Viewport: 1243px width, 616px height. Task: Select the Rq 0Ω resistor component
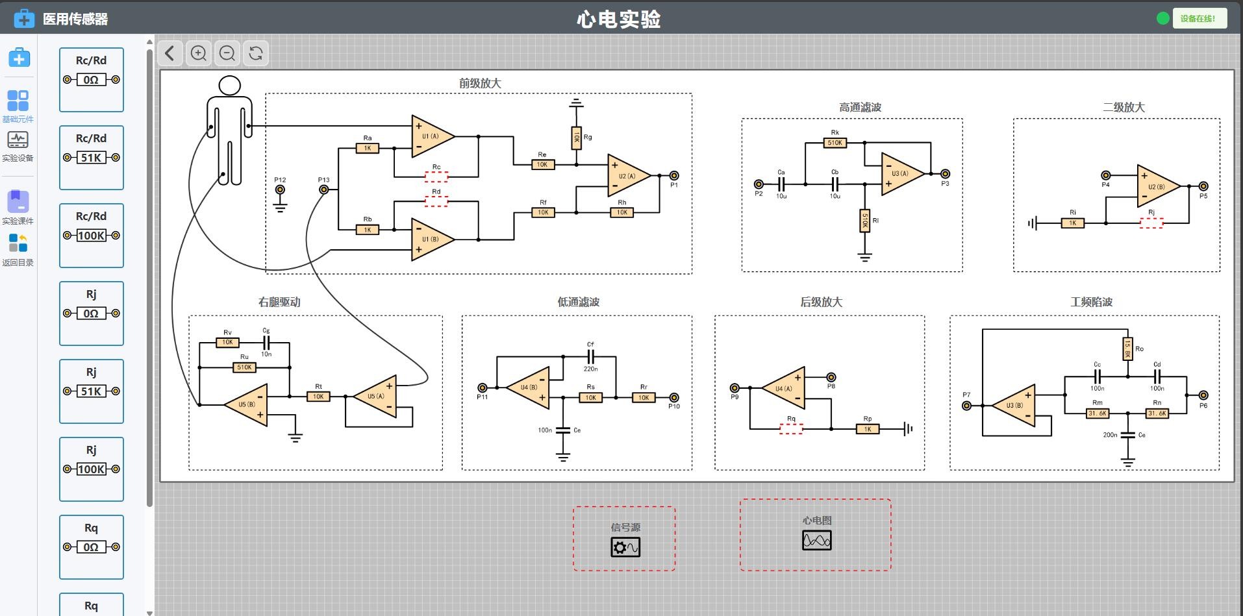[x=92, y=547]
